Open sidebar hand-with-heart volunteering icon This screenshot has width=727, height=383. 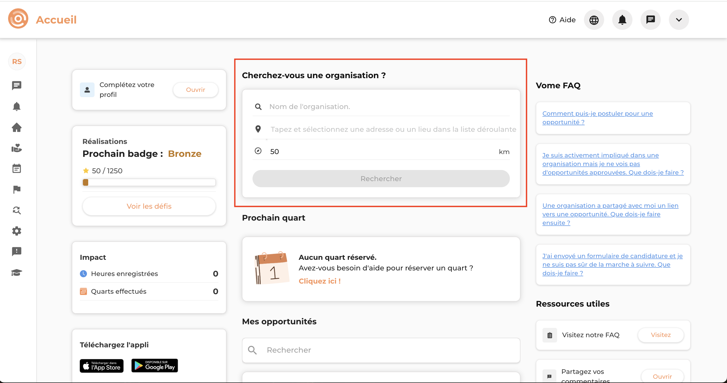17,148
